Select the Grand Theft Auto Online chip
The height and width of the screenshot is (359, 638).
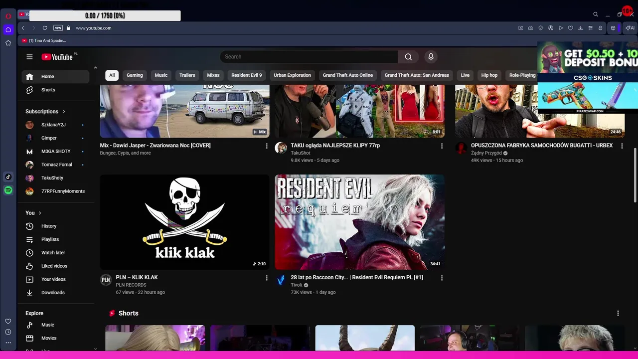coord(348,75)
